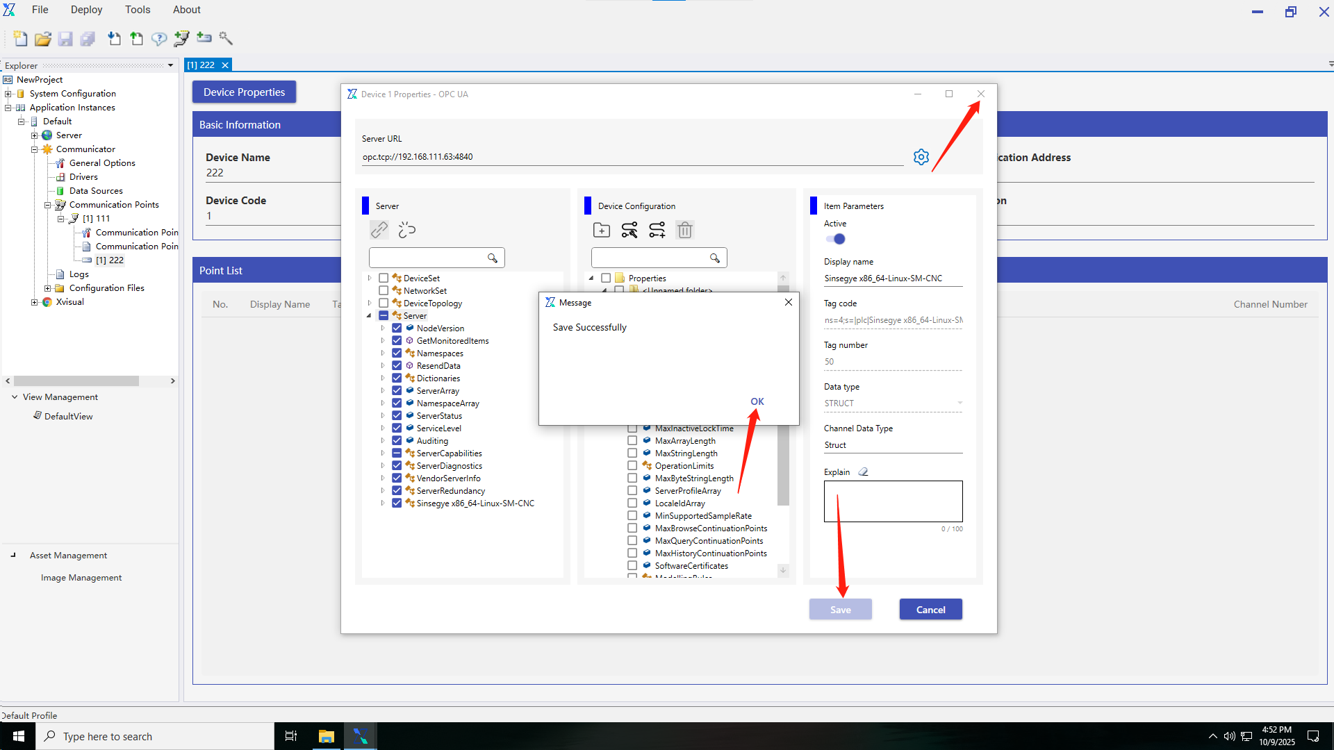1334x750 pixels.
Task: Click the open project folder toolbar icon
Action: [x=43, y=39]
